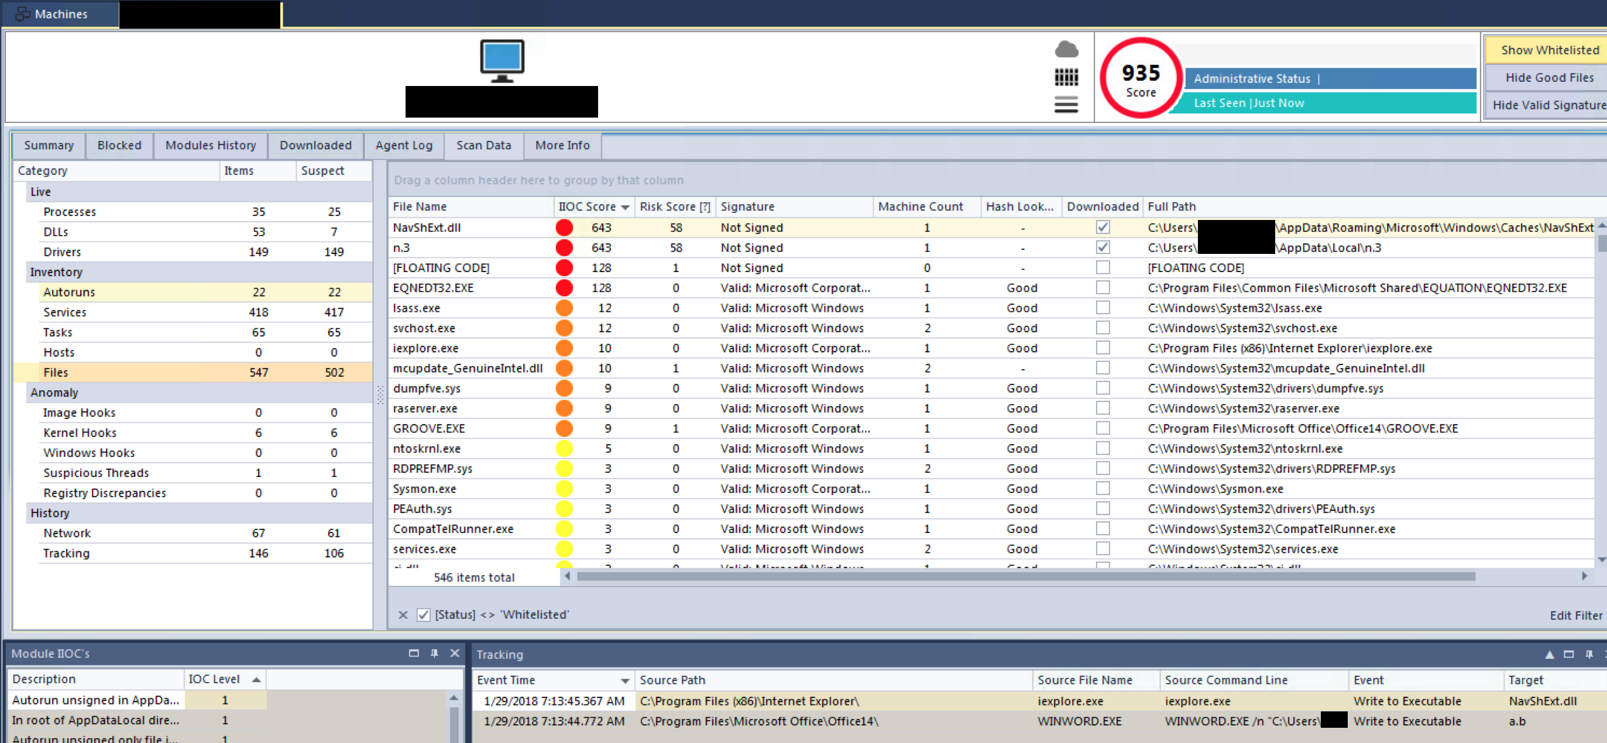Check the Downloaded box for EQNEDT32.EXE
Image resolution: width=1607 pixels, height=743 pixels.
[x=1103, y=288]
